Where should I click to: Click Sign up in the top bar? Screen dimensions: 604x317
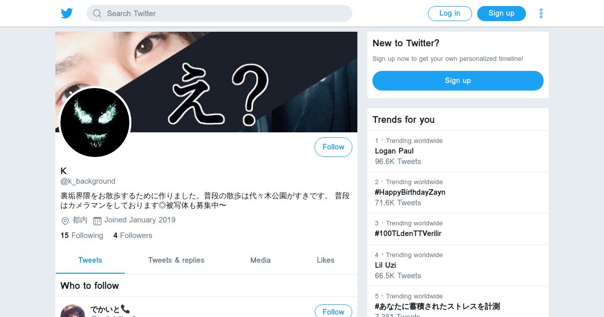(x=501, y=14)
